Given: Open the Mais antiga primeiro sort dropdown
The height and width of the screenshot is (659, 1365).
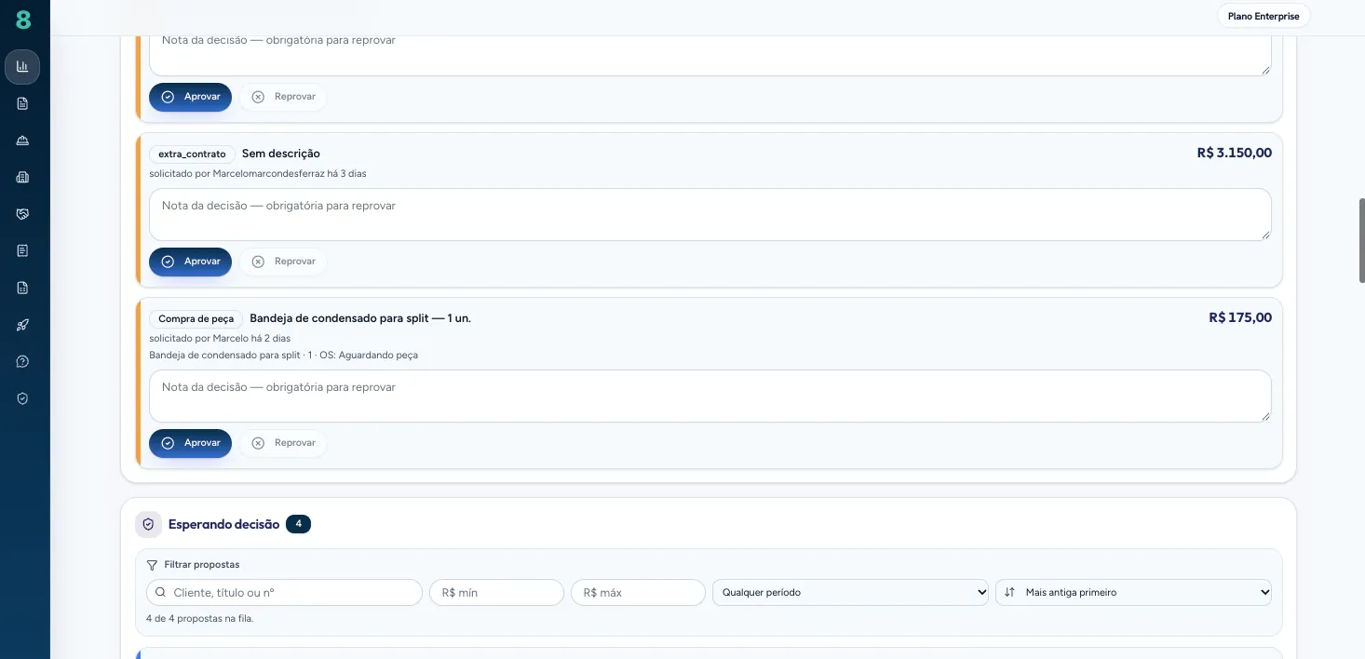Looking at the screenshot, I should 1133,593.
